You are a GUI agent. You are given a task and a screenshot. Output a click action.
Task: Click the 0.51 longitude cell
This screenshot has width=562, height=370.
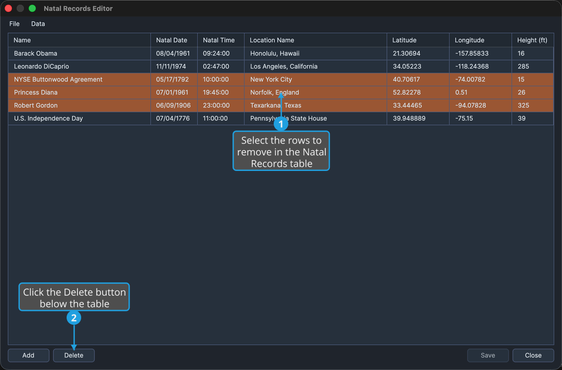point(480,92)
